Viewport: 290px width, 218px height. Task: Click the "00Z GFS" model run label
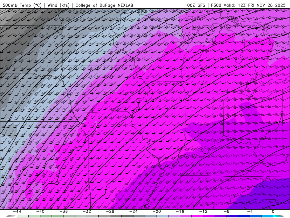click(196, 5)
